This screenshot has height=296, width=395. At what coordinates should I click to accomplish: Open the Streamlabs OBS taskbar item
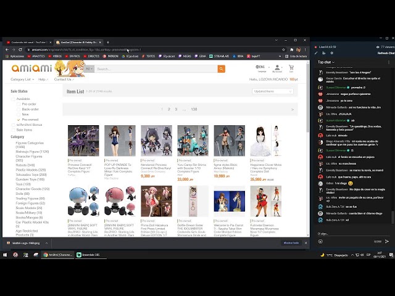click(x=90, y=255)
